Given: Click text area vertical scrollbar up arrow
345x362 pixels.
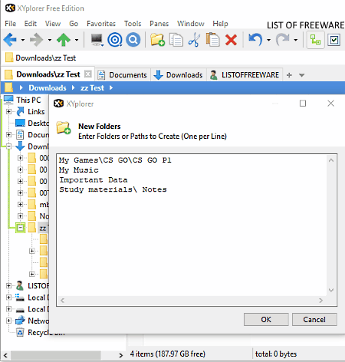Looking at the screenshot, I should pyautogui.click(x=331, y=160).
